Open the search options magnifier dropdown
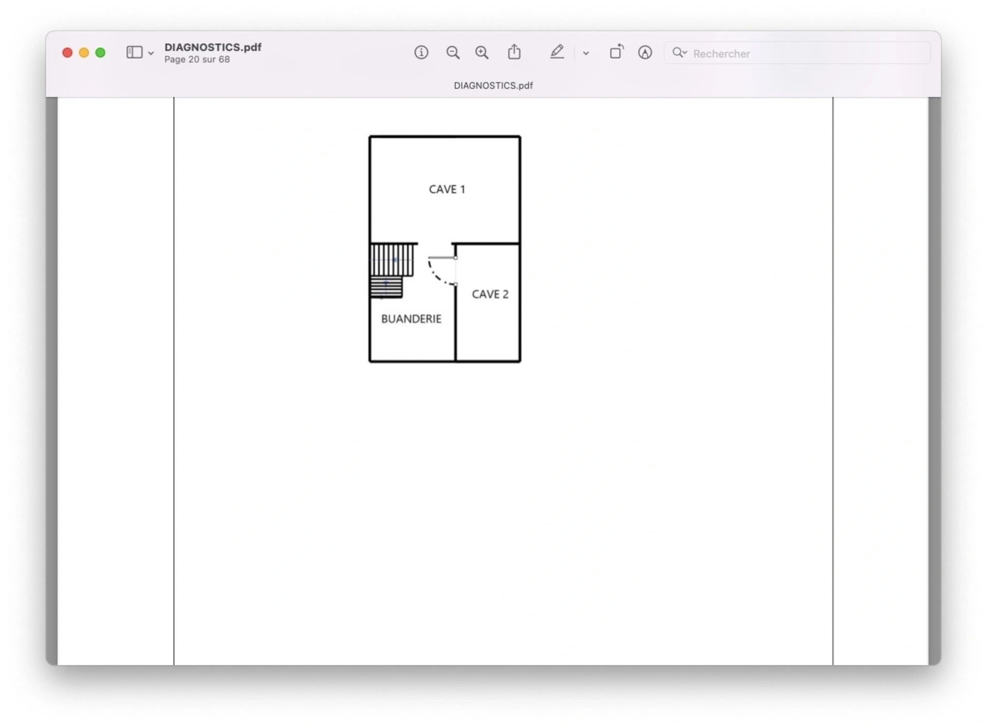The image size is (987, 726). point(680,53)
